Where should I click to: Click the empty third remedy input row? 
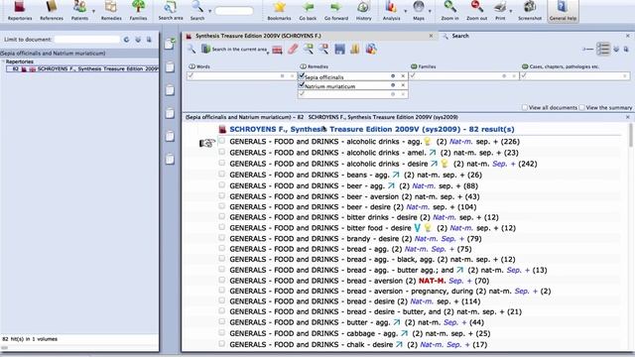(353, 94)
